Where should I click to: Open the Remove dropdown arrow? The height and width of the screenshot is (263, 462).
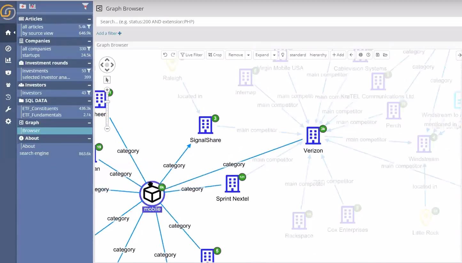[248, 55]
